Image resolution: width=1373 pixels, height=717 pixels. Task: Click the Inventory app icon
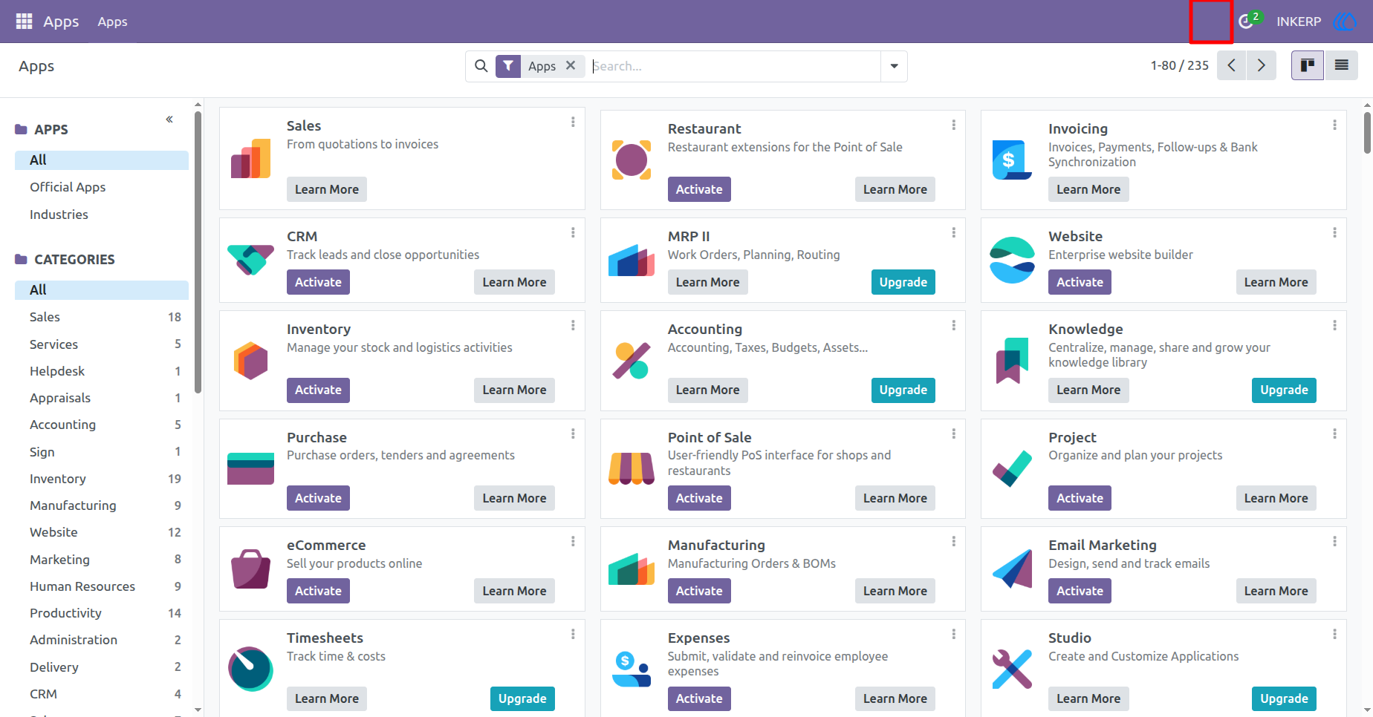251,361
